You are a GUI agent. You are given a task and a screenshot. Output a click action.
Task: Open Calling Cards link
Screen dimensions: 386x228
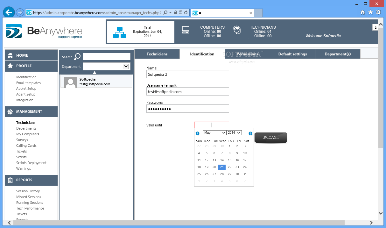(x=26, y=146)
